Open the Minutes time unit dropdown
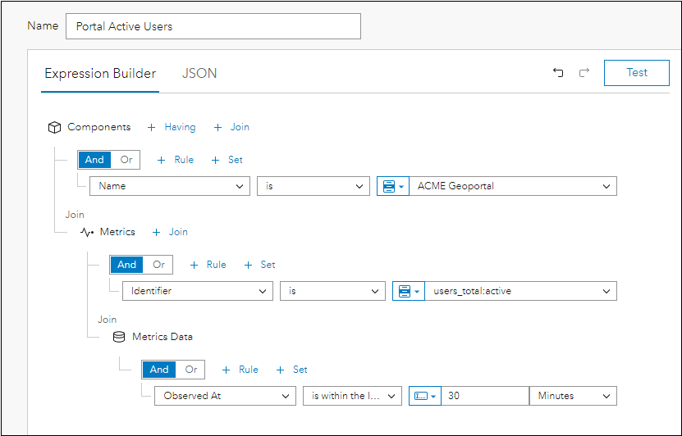 point(572,396)
